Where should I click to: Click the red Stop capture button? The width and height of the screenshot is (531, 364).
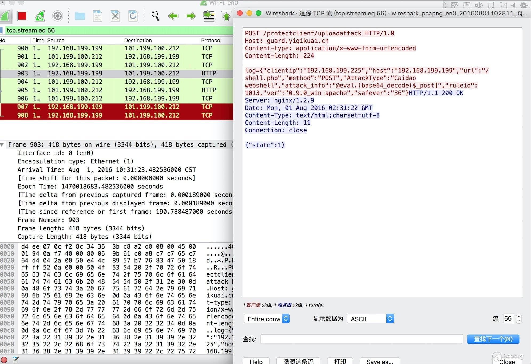pyautogui.click(x=22, y=16)
